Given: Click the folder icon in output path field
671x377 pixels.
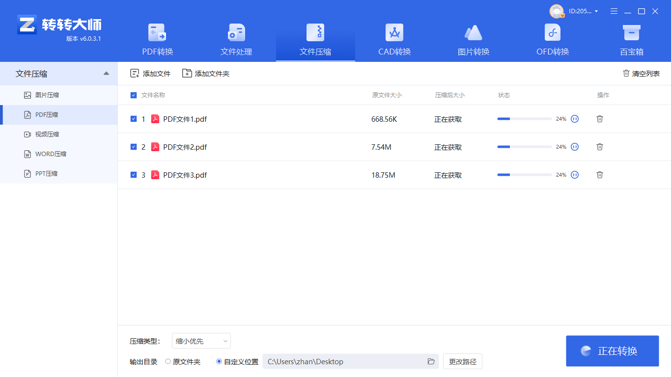Looking at the screenshot, I should pyautogui.click(x=431, y=362).
